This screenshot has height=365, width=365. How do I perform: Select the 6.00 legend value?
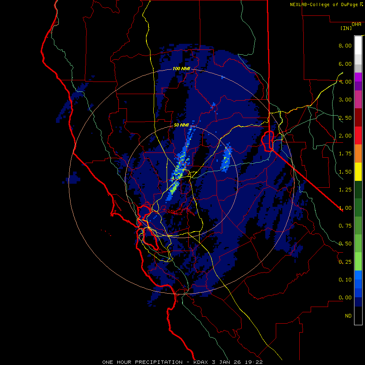coord(345,64)
